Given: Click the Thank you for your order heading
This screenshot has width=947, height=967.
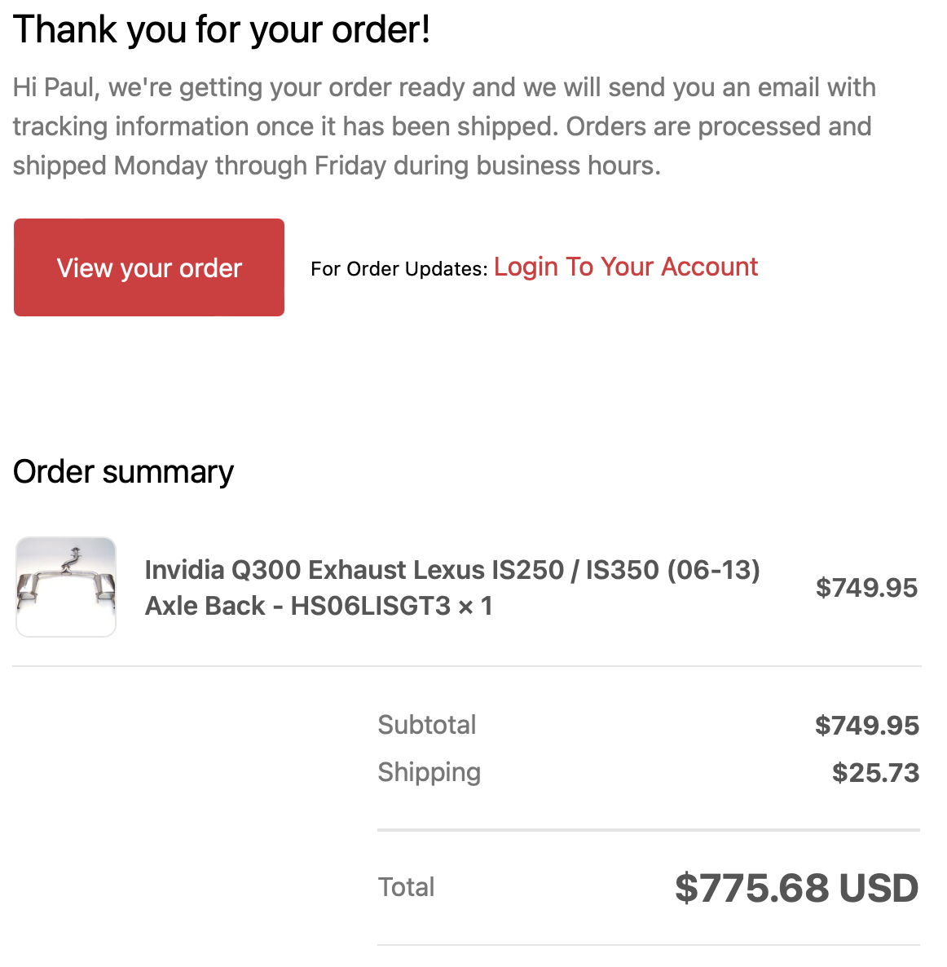Looking at the screenshot, I should click(222, 30).
